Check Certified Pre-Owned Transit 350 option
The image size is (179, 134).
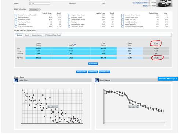tap(16, 15)
